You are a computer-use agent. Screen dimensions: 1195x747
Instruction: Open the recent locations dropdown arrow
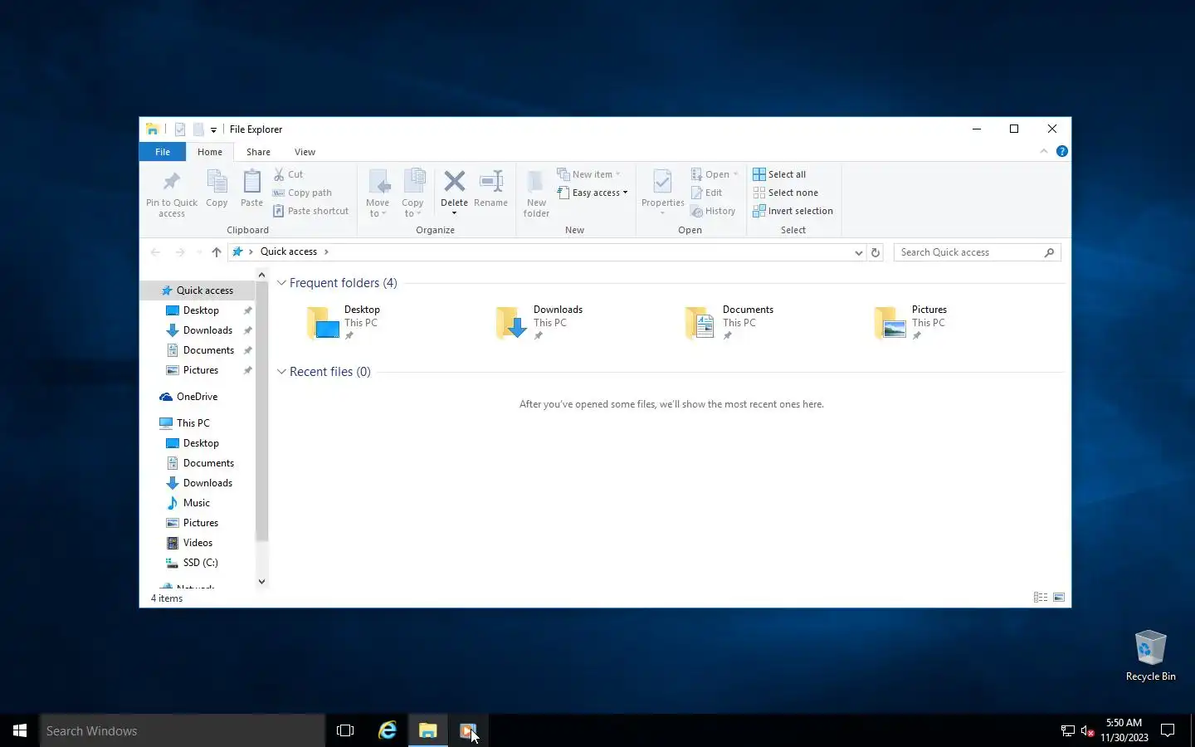point(199,252)
